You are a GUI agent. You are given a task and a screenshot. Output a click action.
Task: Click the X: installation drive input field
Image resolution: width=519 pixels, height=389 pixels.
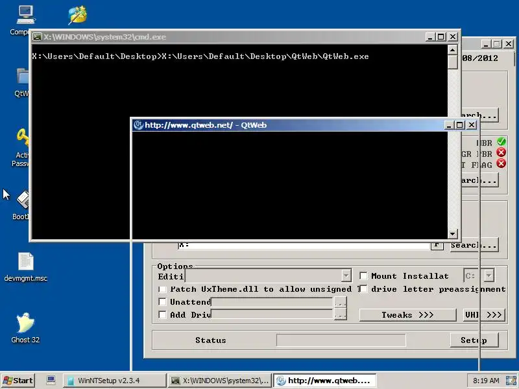click(x=304, y=246)
